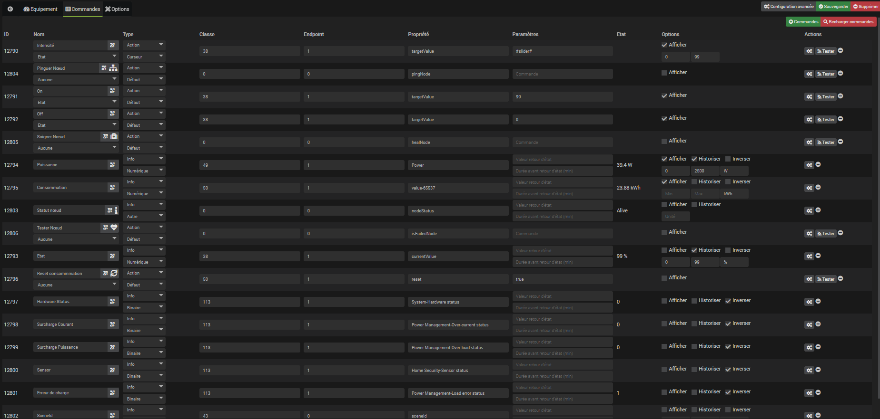Click the info icon beside Statut nœud
The image size is (880, 419).
pos(116,210)
